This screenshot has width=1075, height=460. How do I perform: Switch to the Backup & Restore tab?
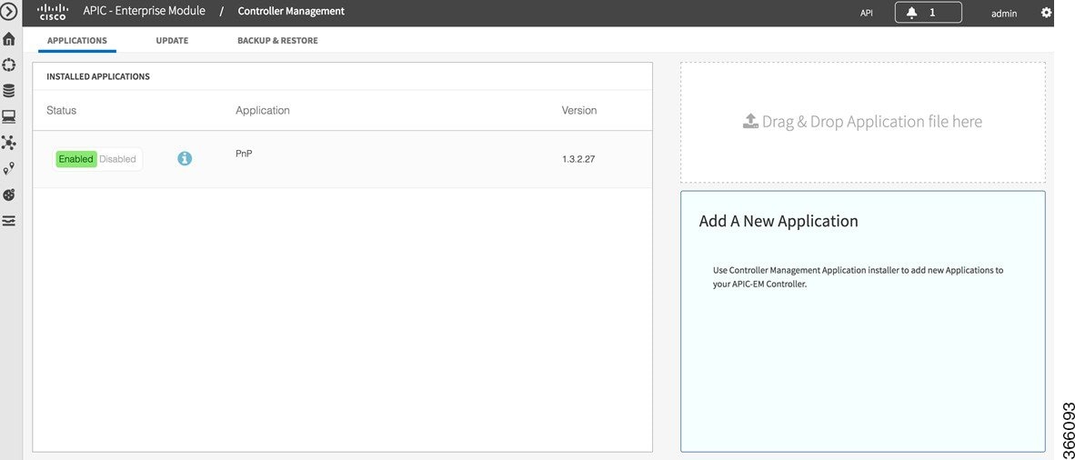(277, 40)
